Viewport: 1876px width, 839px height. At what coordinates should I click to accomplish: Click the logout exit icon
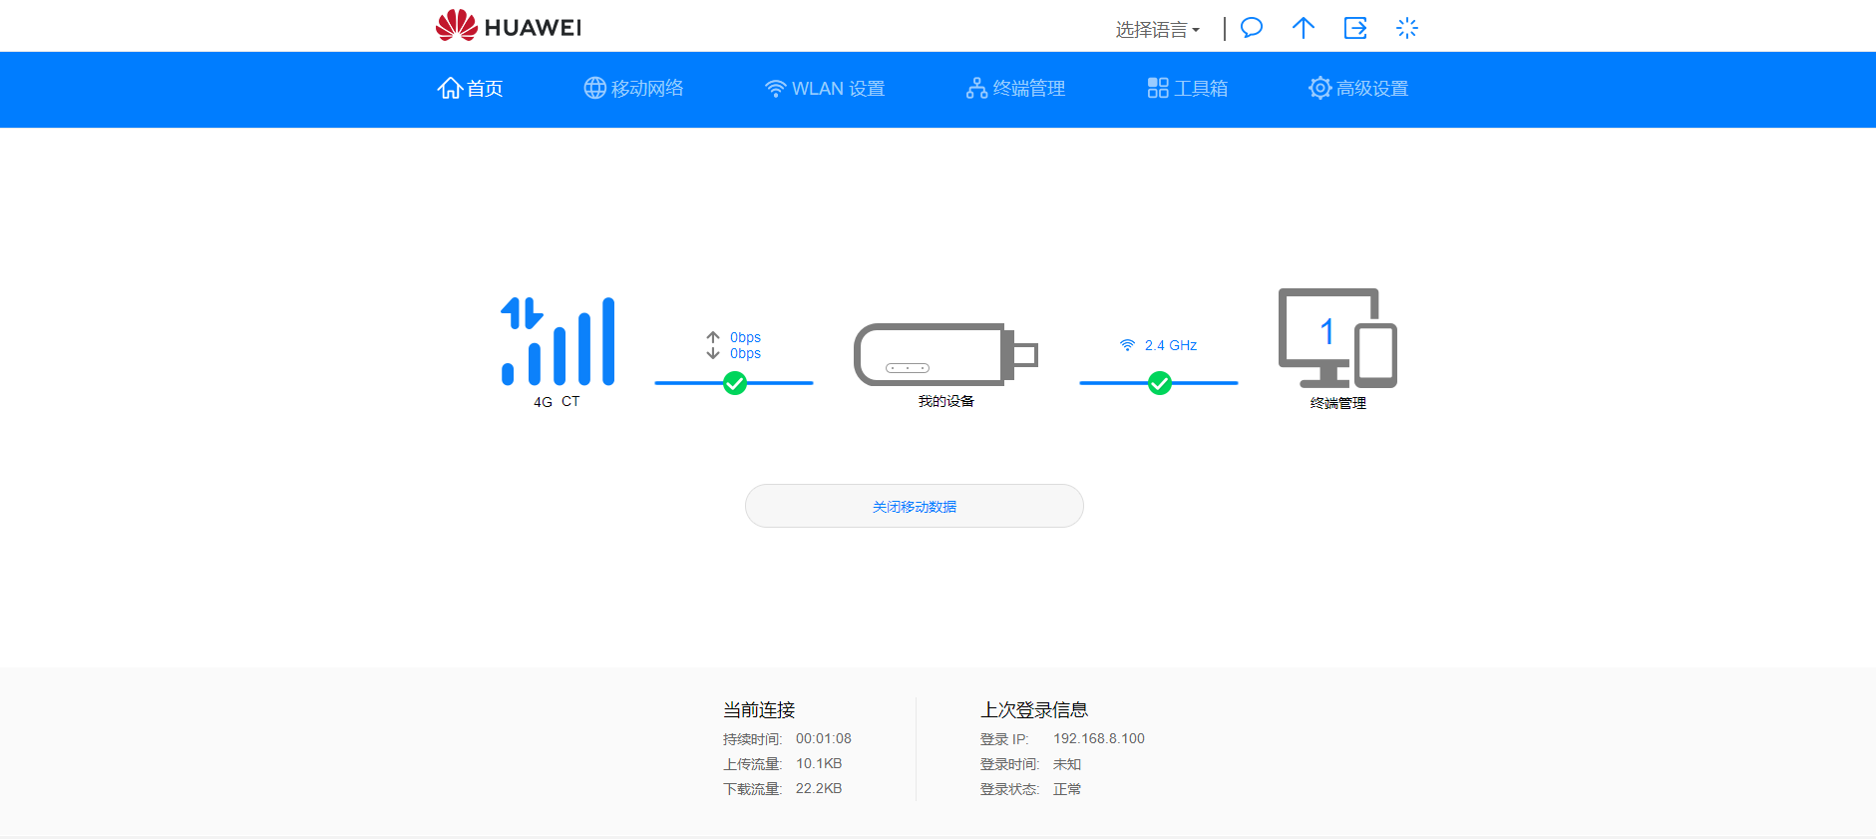click(x=1355, y=28)
